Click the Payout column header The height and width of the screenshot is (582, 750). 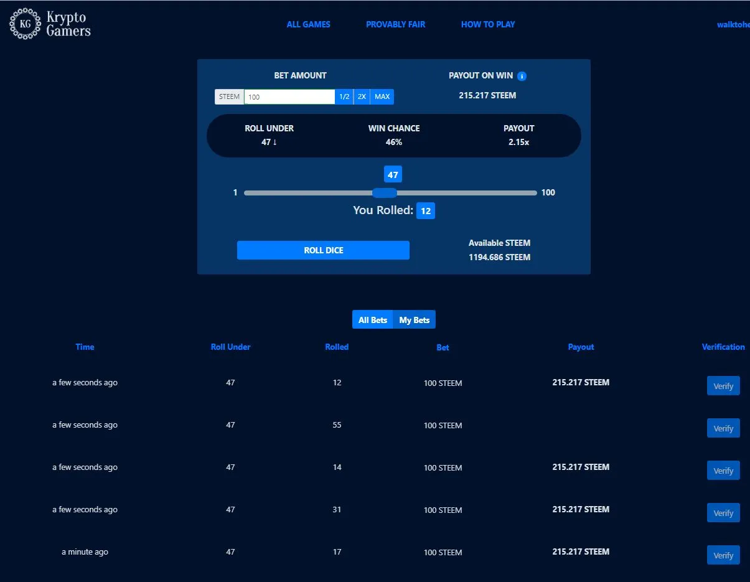(581, 347)
